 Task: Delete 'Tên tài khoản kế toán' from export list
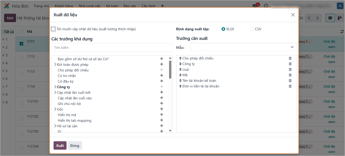(x=290, y=81)
